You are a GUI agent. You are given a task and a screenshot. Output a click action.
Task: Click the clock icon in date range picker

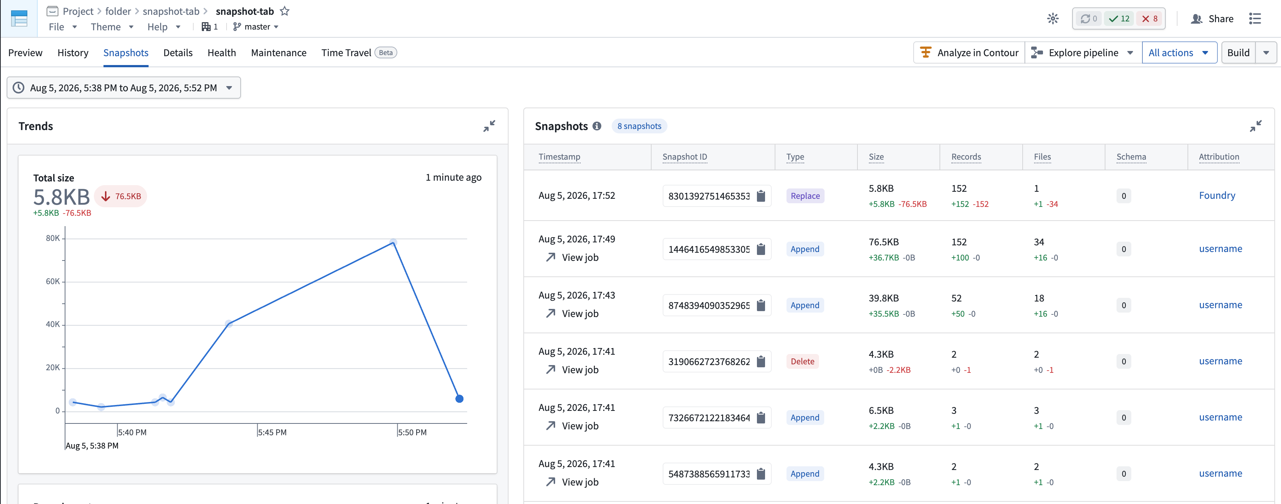(18, 88)
